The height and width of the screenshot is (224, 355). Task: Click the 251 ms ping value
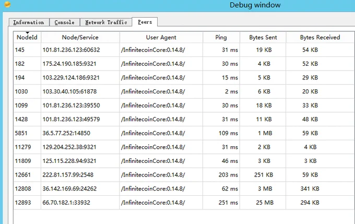coord(228,203)
